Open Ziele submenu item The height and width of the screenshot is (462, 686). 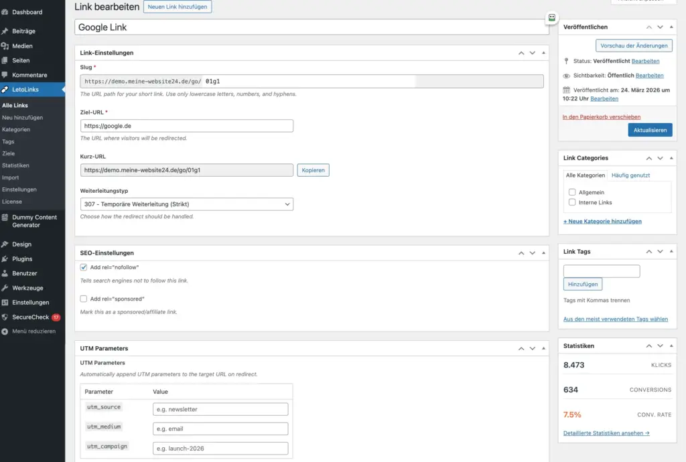pos(8,153)
